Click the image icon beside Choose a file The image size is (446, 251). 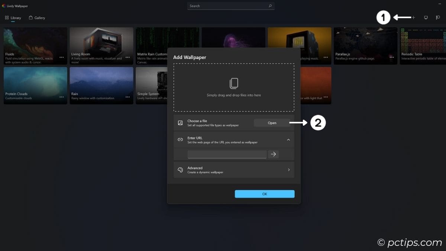[x=181, y=123]
